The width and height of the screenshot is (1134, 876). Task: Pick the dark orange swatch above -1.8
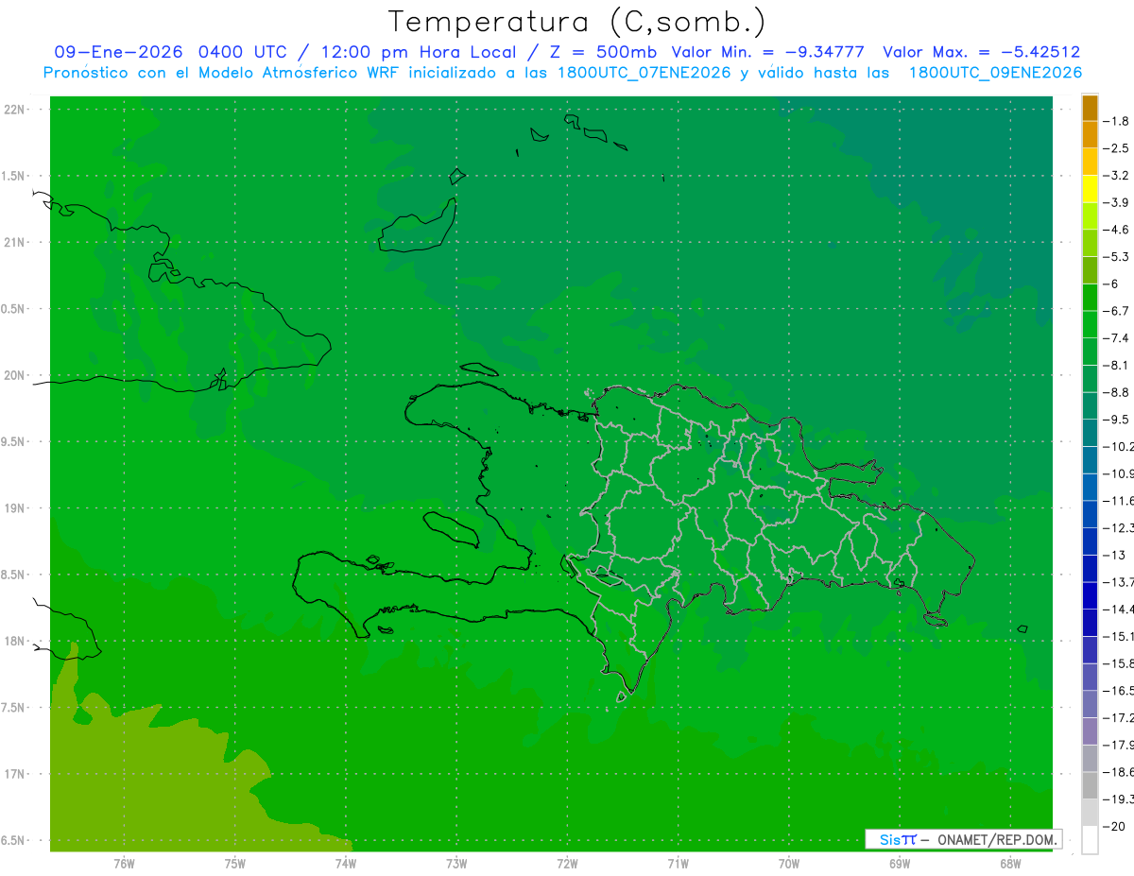1090,108
